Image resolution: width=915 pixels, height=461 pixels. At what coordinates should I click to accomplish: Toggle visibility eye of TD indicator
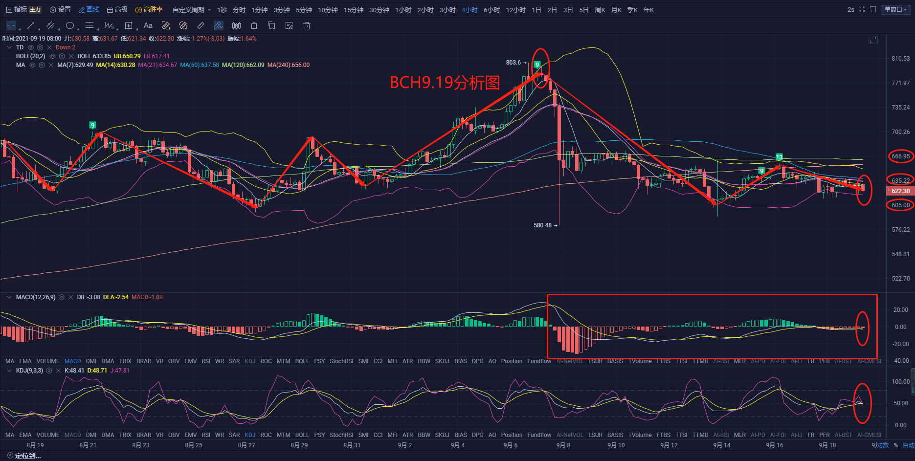click(31, 47)
